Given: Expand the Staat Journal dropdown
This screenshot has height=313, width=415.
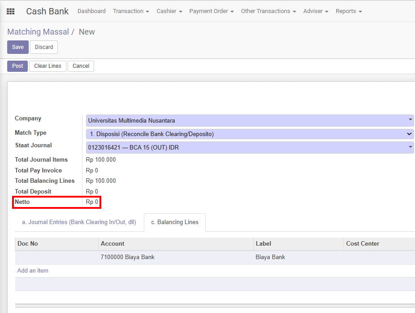Looking at the screenshot, I should tap(250, 147).
